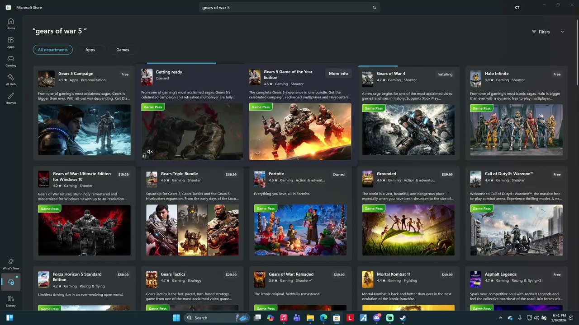Click the Free button on Halo Infinite
Viewport: 579px width, 325px height.
coord(557,74)
